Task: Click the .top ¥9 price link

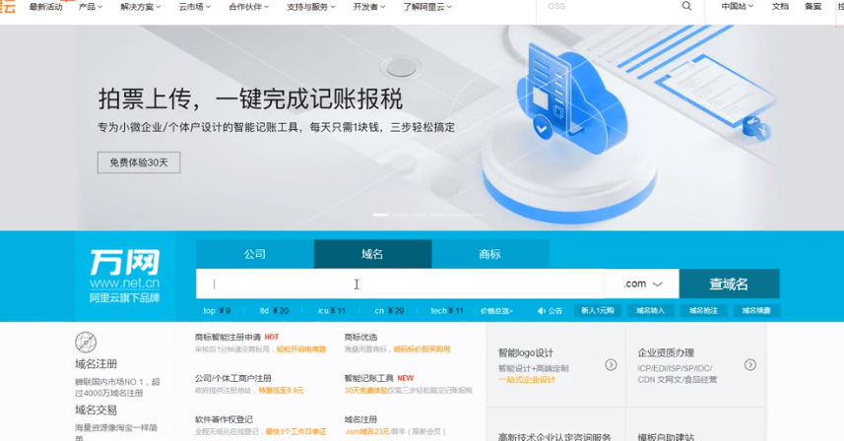Action: point(217,311)
